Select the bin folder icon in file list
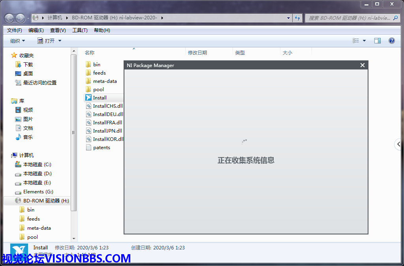 tap(88, 65)
